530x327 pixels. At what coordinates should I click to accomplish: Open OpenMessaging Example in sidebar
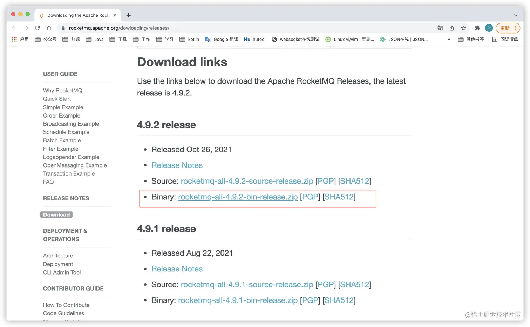point(75,165)
